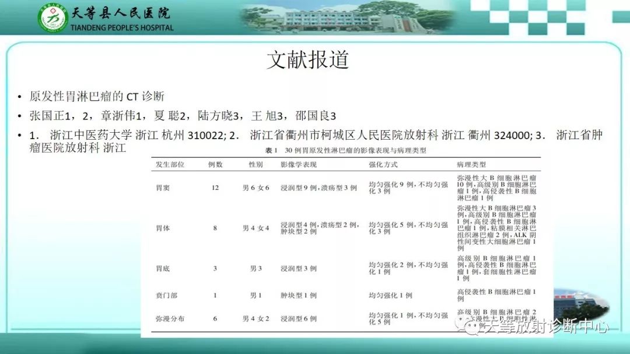630x354 pixels.
Task: Click the 发生部位 column header
Action: (170, 164)
